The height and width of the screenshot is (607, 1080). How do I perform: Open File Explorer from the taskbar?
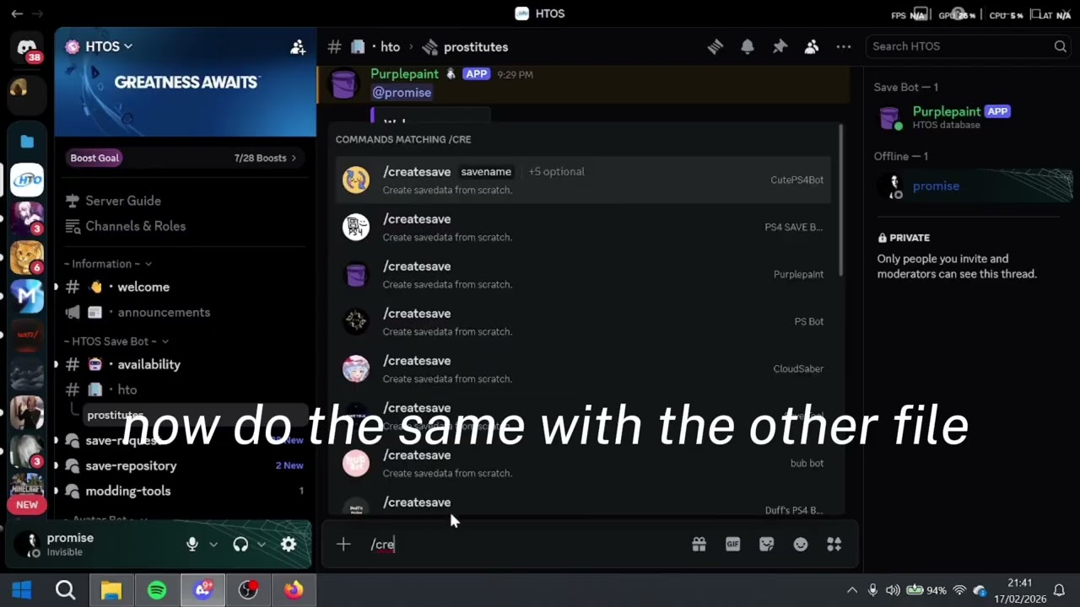111,590
